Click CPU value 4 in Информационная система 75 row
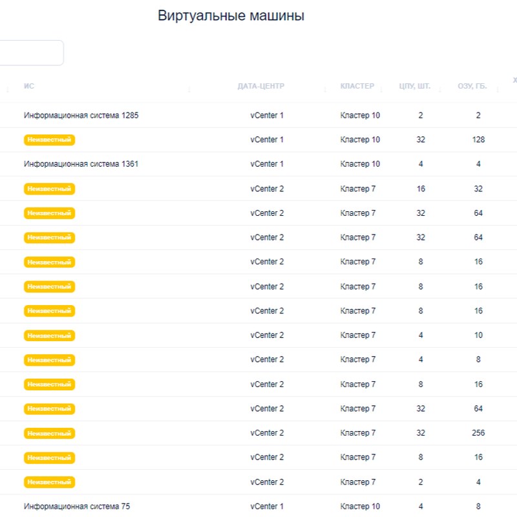This screenshot has height=517, width=517. point(421,506)
